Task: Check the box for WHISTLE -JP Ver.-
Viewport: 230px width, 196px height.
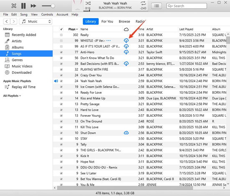Action: (61, 41)
